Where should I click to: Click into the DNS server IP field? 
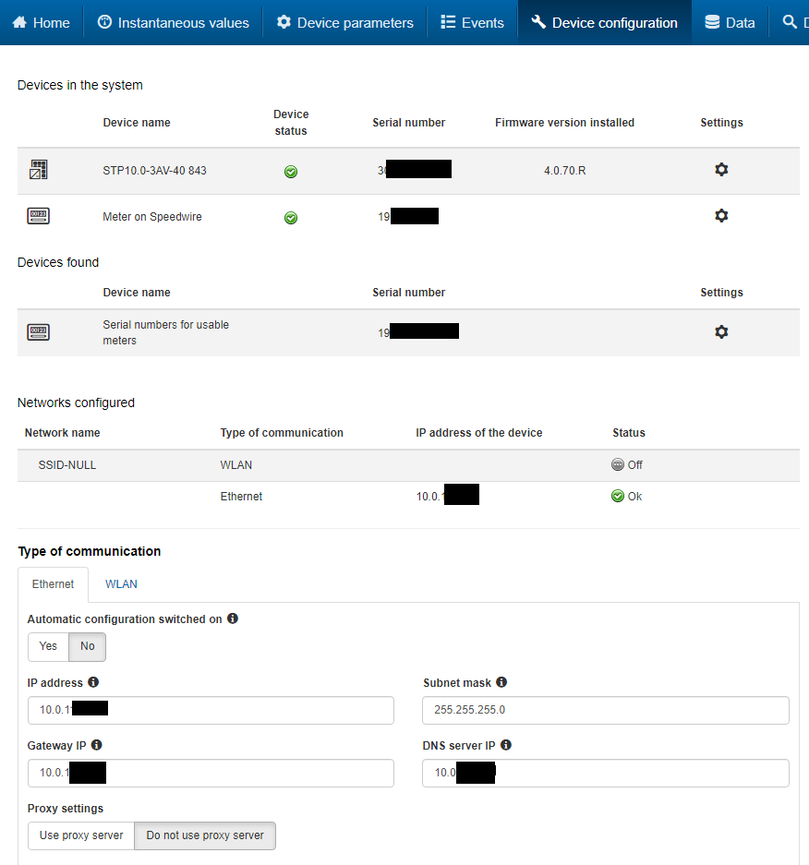[x=606, y=773]
